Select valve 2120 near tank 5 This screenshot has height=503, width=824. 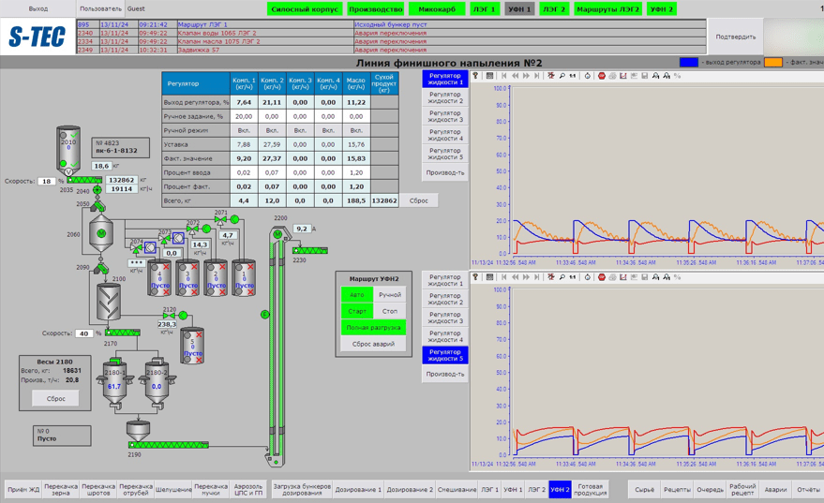click(170, 316)
